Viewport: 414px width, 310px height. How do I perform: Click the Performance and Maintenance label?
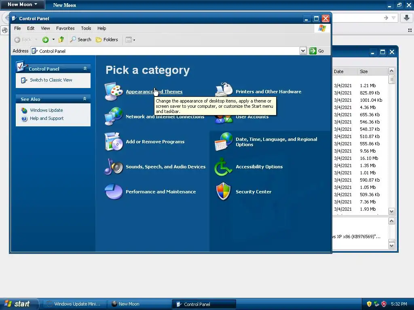click(161, 192)
